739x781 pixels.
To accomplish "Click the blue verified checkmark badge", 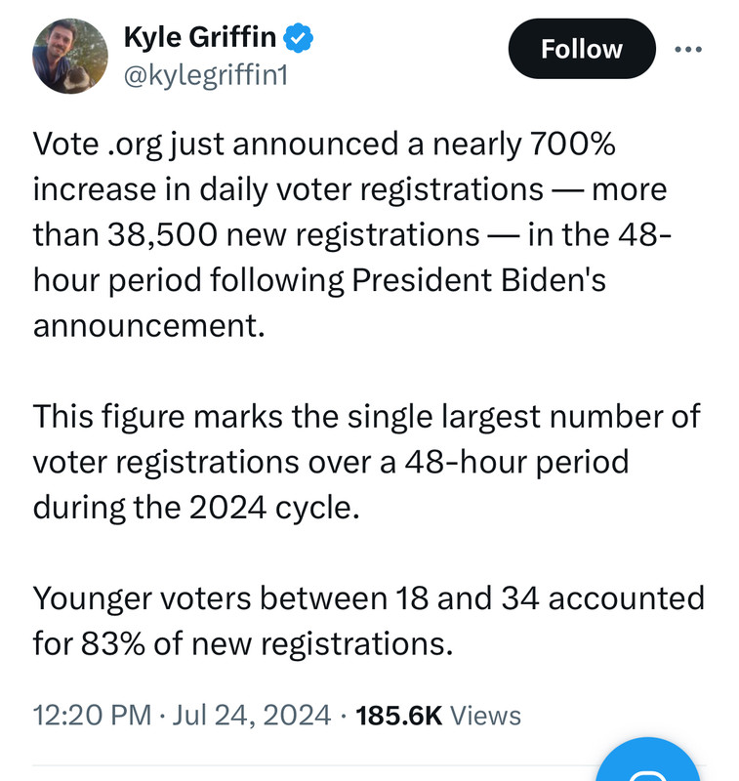I will pyautogui.click(x=298, y=37).
